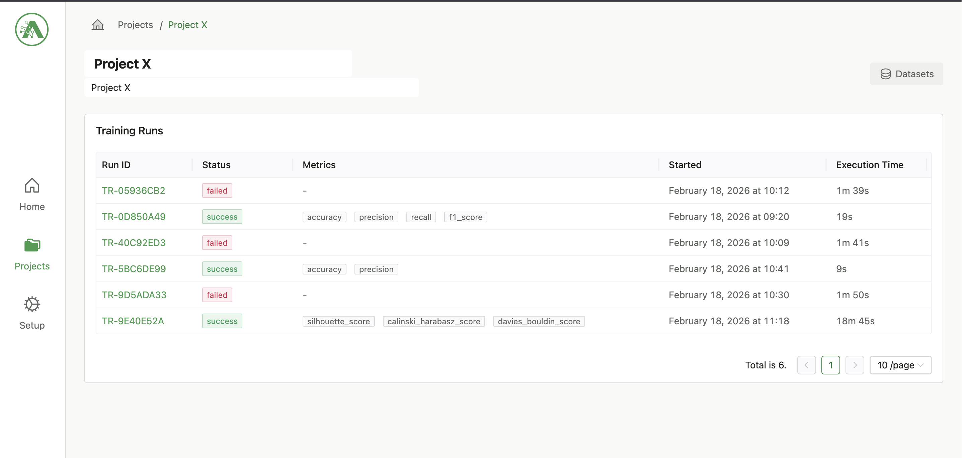Click Projects in the breadcrumb
Viewport: 962px width, 458px height.
coord(135,25)
